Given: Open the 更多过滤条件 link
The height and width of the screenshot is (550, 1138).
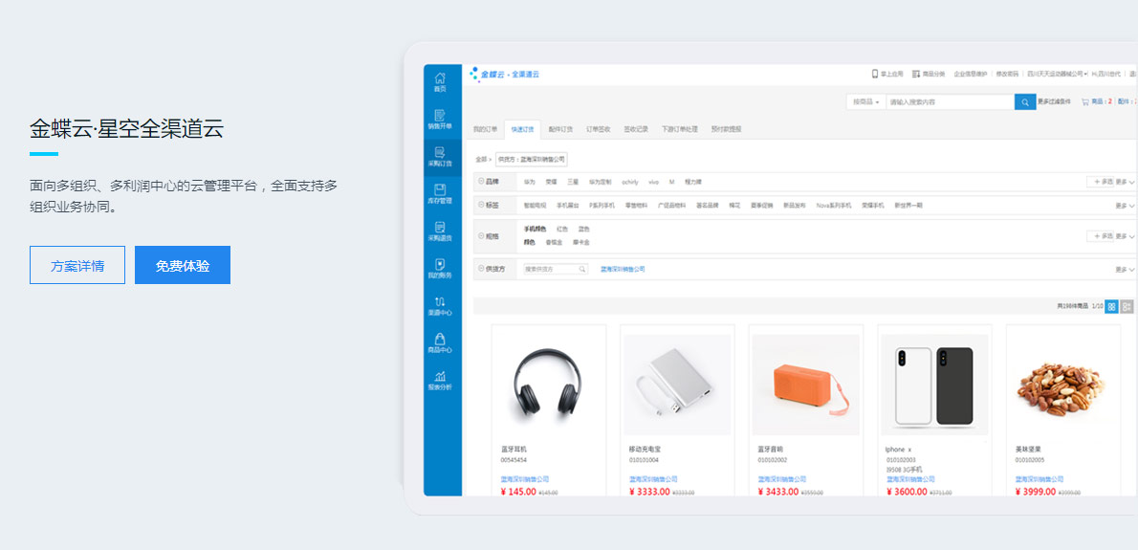Looking at the screenshot, I should click(1054, 102).
